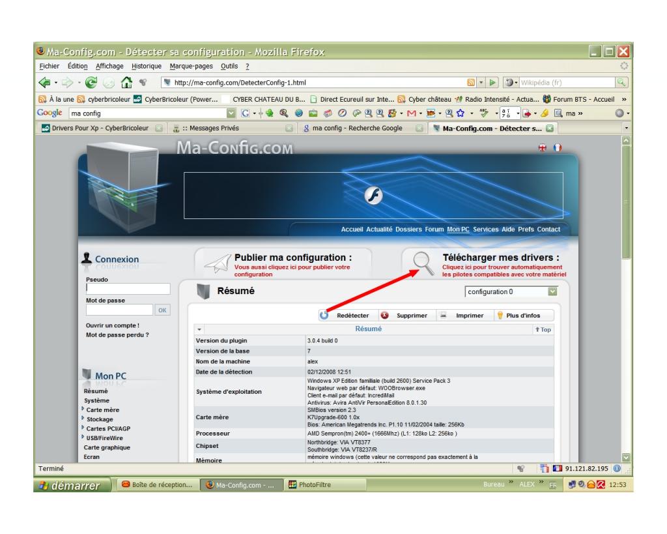Go back with the green back arrow

click(44, 82)
